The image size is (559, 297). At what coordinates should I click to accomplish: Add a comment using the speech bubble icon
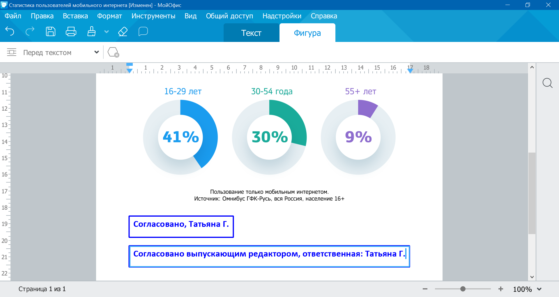[143, 31]
